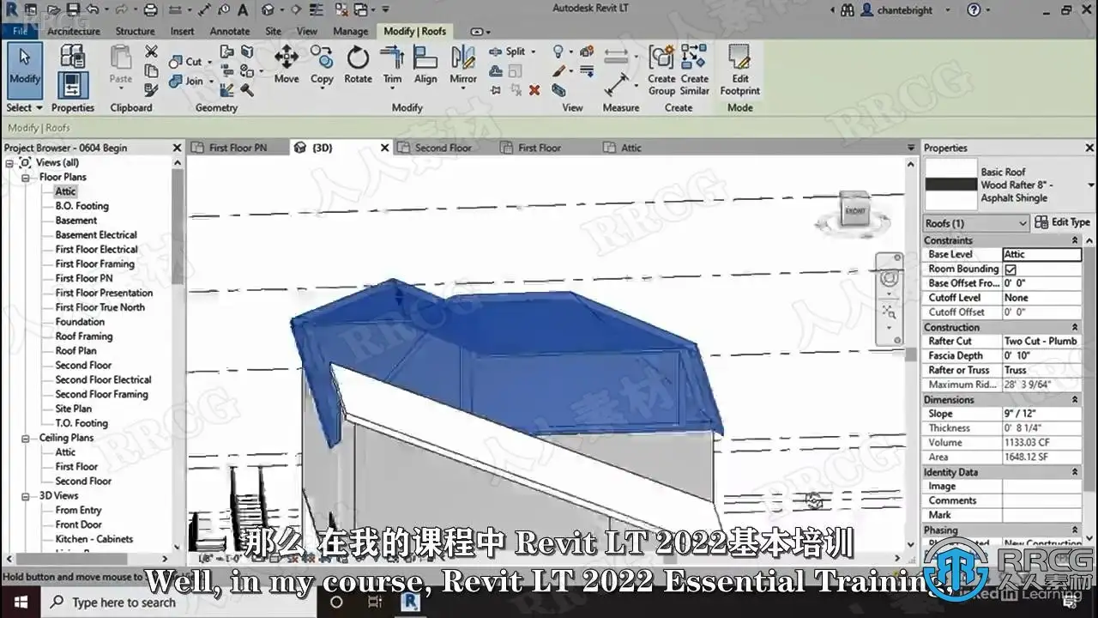The height and width of the screenshot is (618, 1098).
Task: Select Foundation floor plan
Action: click(80, 322)
